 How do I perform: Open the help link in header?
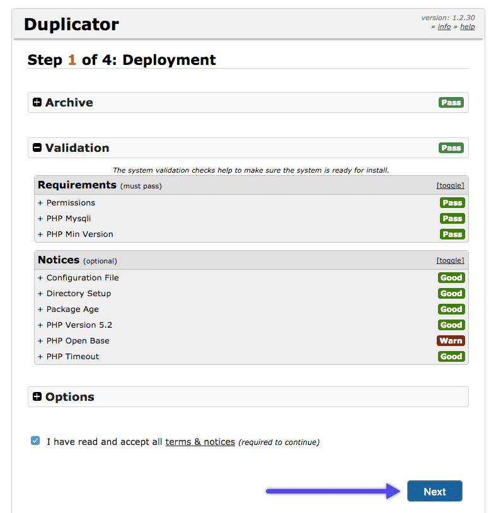(467, 26)
